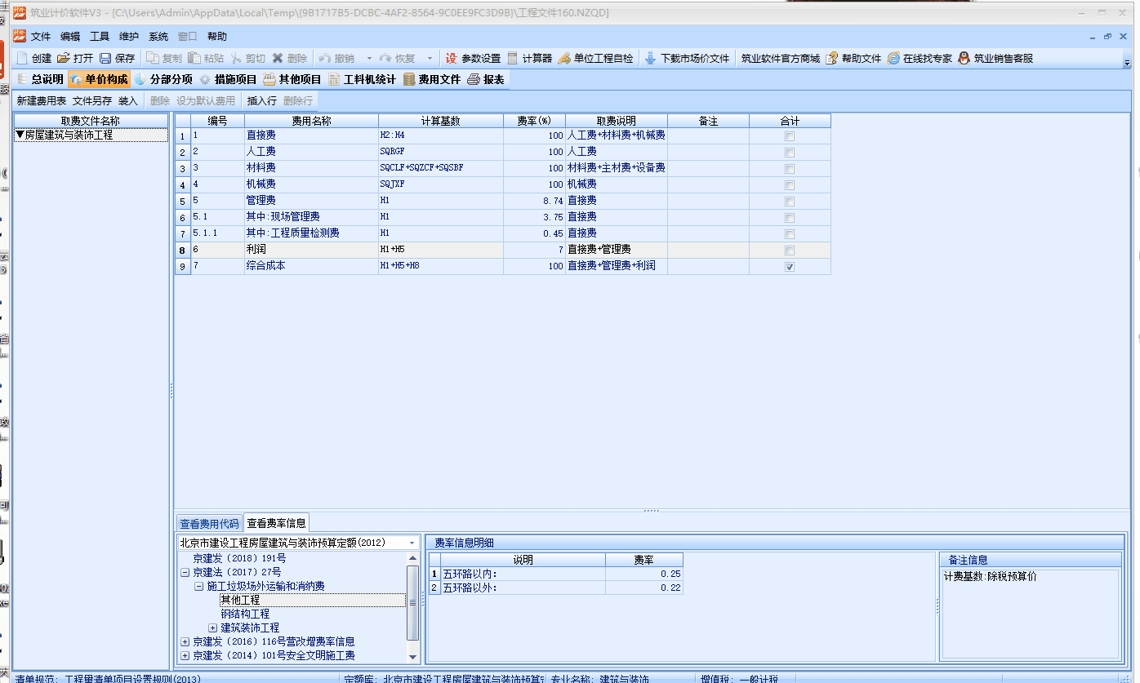Viewport: 1140px width, 683px height.
Task: Save the project using 保存 icon
Action: (105, 59)
